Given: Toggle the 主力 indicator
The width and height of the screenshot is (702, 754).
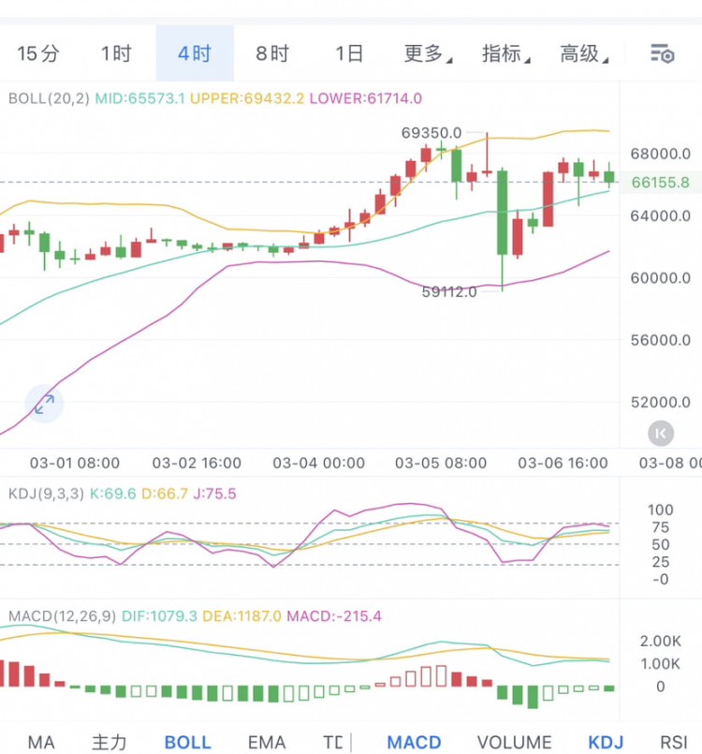Looking at the screenshot, I should [x=110, y=742].
